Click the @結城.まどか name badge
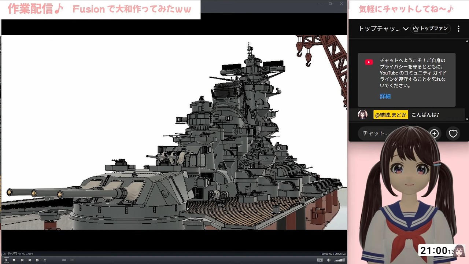 click(391, 115)
